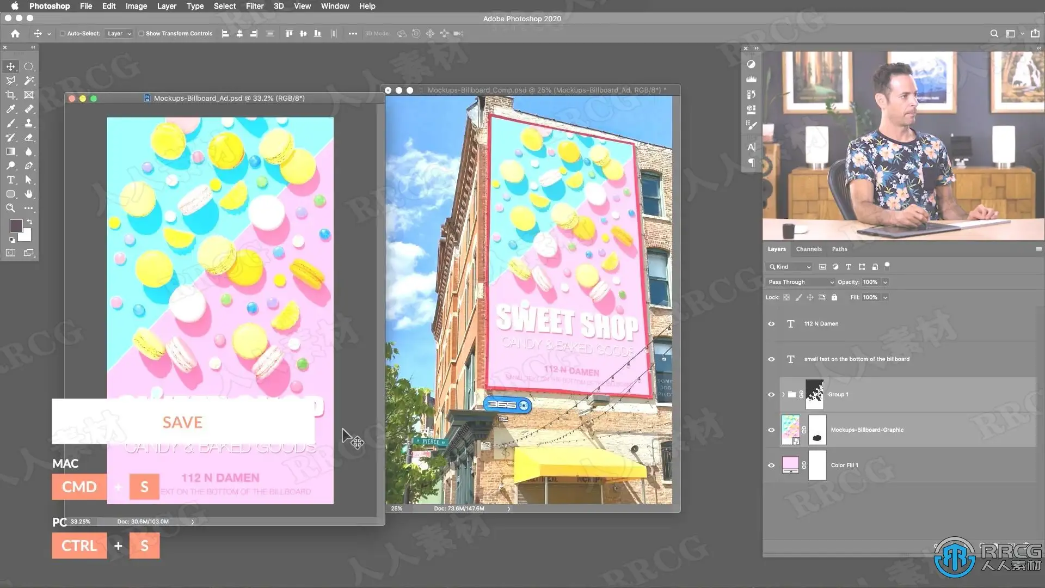
Task: Select the Zoom tool
Action: (10, 208)
